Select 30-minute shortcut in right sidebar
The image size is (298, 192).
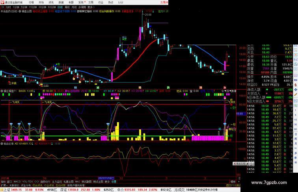[296, 125]
